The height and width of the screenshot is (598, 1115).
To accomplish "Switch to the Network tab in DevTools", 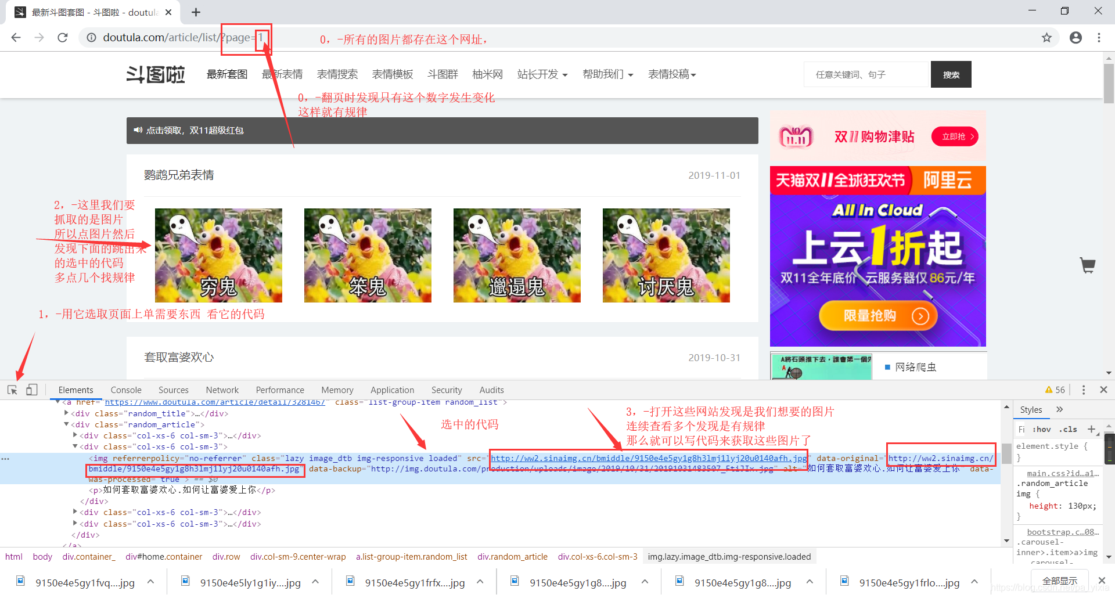I will [x=222, y=390].
